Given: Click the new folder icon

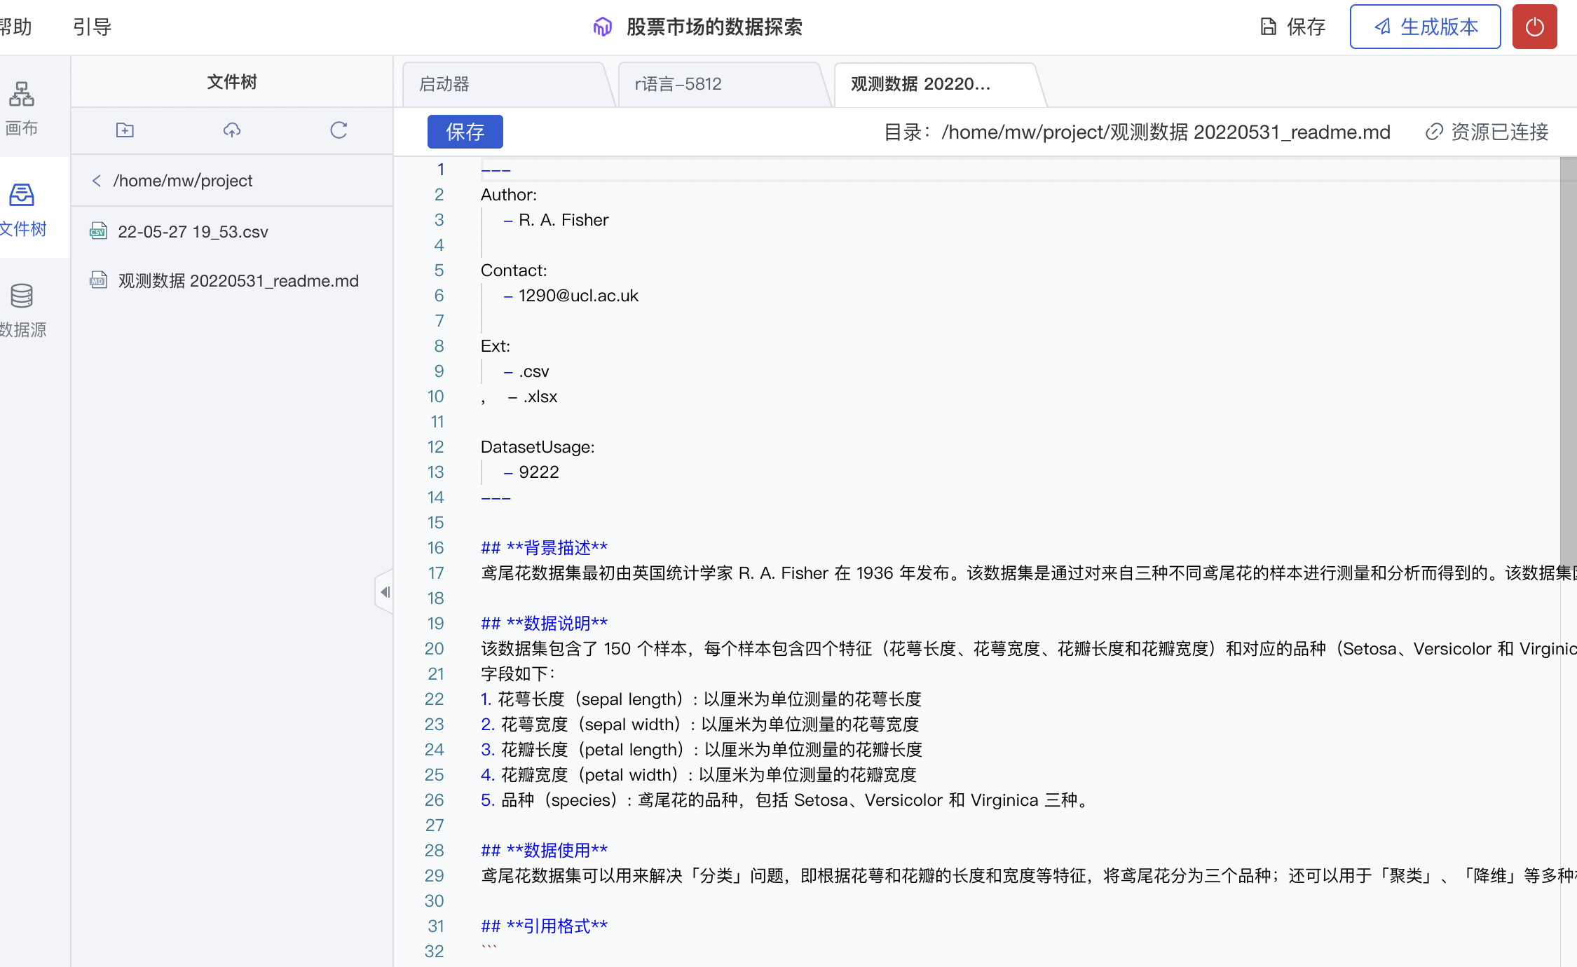Looking at the screenshot, I should coord(125,130).
